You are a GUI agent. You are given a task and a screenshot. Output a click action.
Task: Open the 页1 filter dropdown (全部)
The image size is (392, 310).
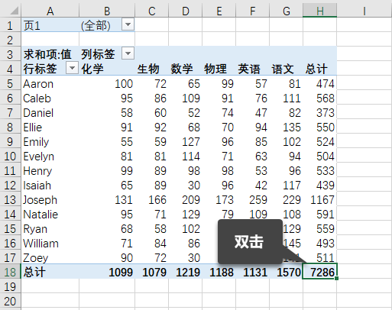tap(128, 24)
